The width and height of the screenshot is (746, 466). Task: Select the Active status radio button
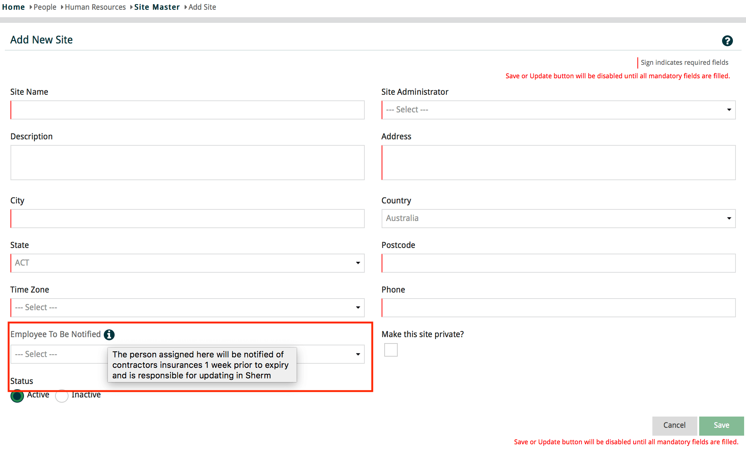pyautogui.click(x=17, y=396)
